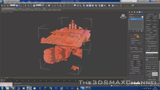160x90 pixels.
Task: Switch to Object Paint ribbon tab
Action: 37,8
